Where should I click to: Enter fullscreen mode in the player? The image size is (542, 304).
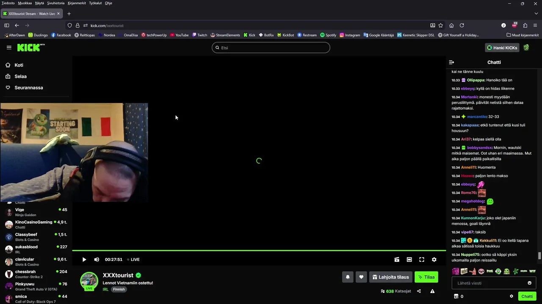pos(422,260)
